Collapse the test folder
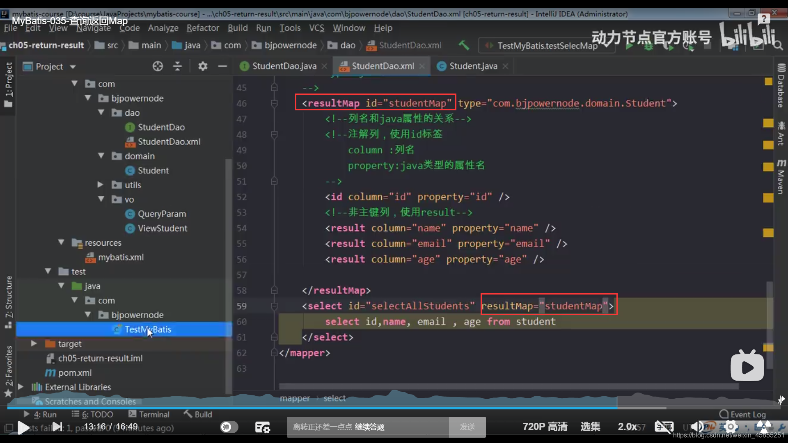 click(48, 271)
